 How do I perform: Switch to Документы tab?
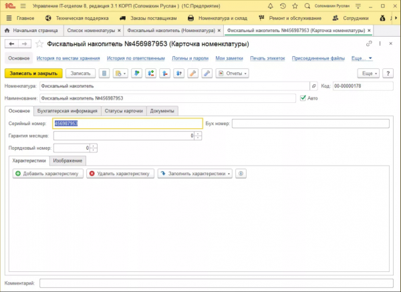click(x=162, y=111)
